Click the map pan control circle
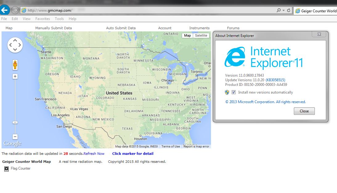The image size is (337, 193). tap(15, 45)
